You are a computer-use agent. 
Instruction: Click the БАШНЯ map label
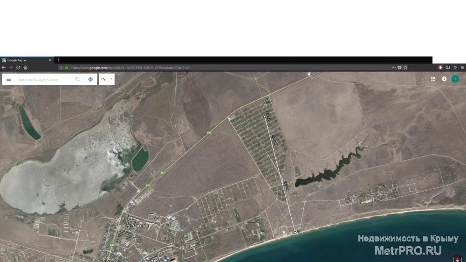coord(137,226)
